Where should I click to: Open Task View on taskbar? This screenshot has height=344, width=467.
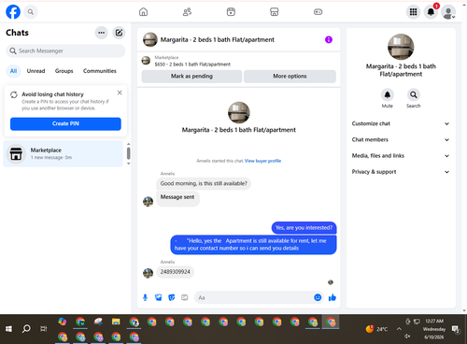[44, 329]
